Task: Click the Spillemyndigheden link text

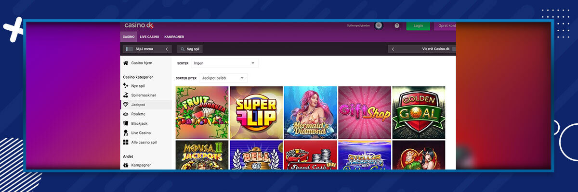Action: pyautogui.click(x=358, y=25)
